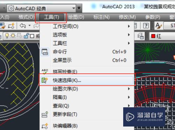Click the 更新字段(T) icon
The width and height of the screenshot is (175, 130).
[x=45, y=114]
